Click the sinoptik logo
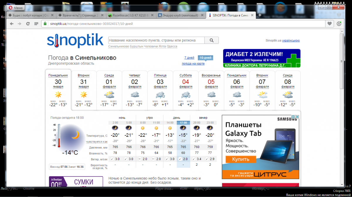This screenshot has width=352, height=197. (x=75, y=41)
